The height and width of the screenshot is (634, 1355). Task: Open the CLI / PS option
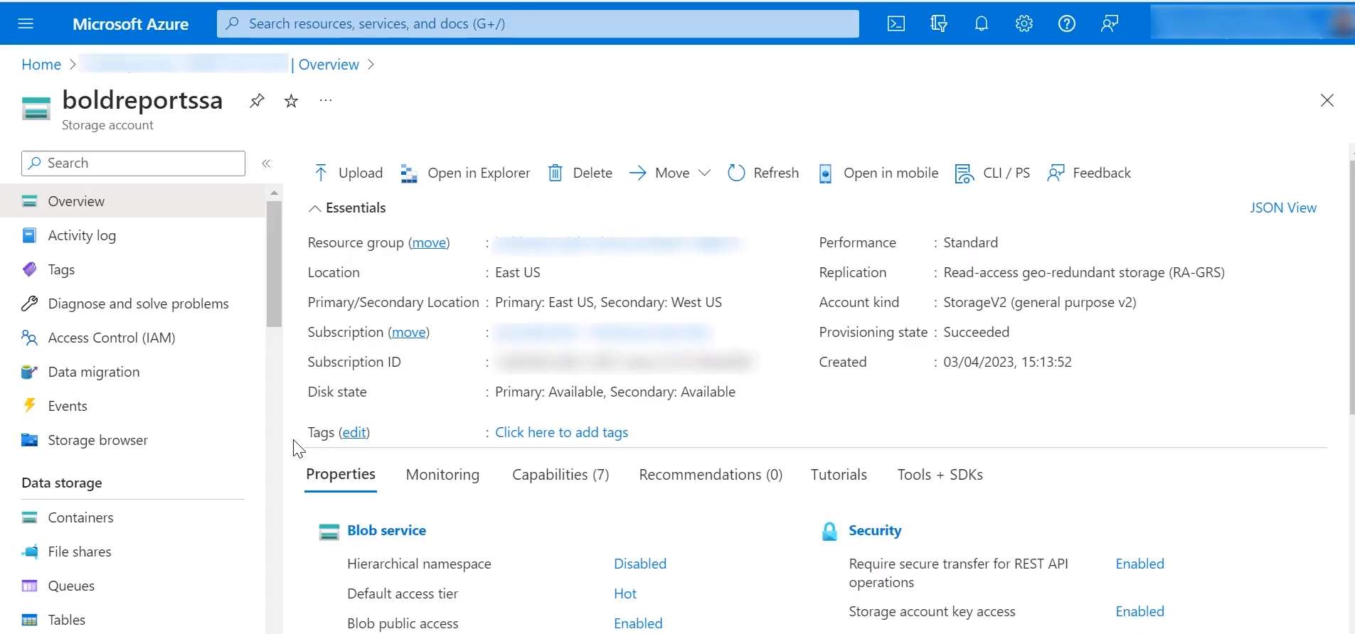[992, 173]
